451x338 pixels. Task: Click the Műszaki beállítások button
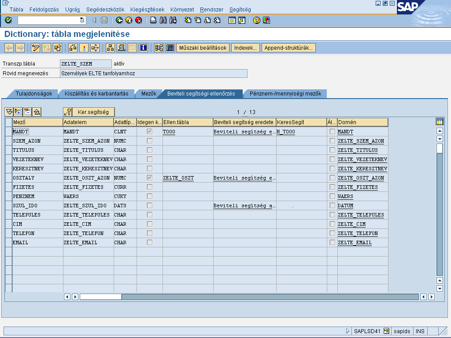[203, 48]
